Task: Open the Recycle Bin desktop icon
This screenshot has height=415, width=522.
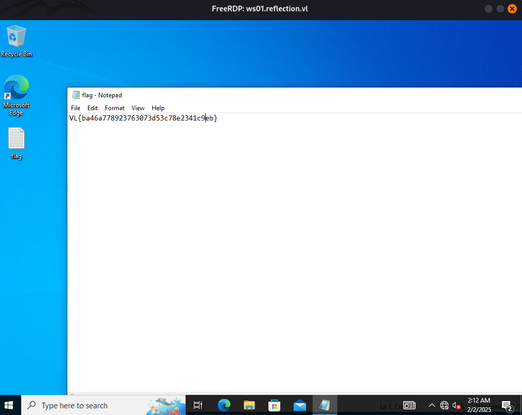Action: [16, 41]
